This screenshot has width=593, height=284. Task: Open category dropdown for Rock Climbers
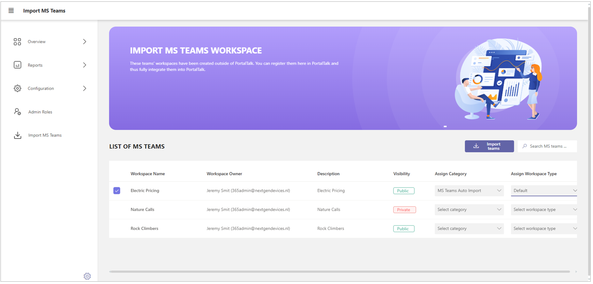469,229
